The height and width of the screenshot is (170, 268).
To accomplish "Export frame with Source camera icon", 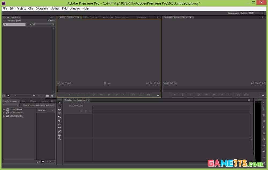I will click(x=148, y=95).
